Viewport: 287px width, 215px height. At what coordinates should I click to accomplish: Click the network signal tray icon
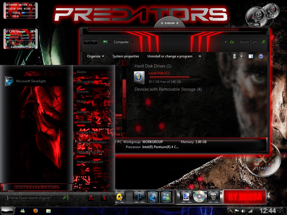[250, 211]
